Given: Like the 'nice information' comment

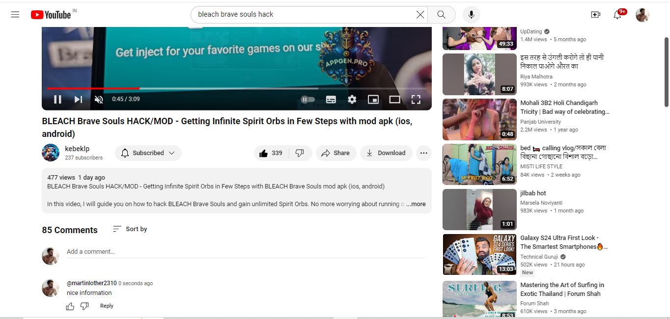Looking at the screenshot, I should point(70,306).
